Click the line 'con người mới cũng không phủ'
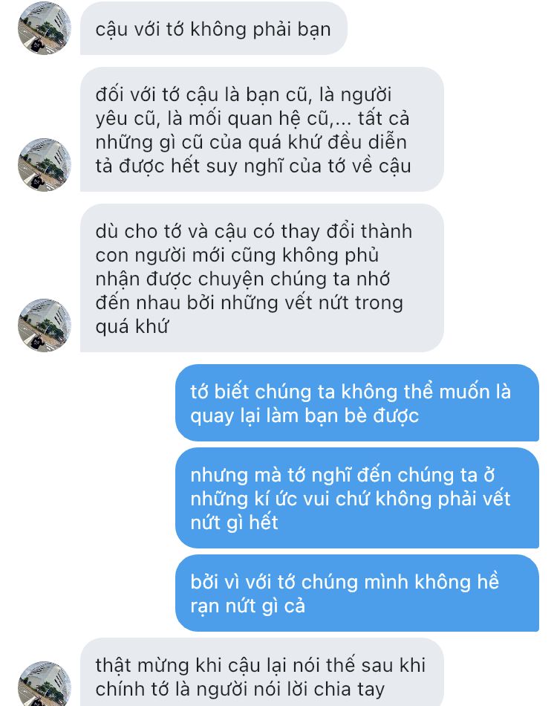 tap(237, 256)
